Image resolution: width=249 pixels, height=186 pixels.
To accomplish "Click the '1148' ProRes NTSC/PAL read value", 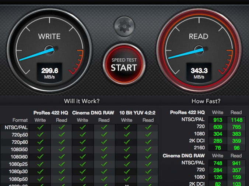I will pyautogui.click(x=236, y=120).
